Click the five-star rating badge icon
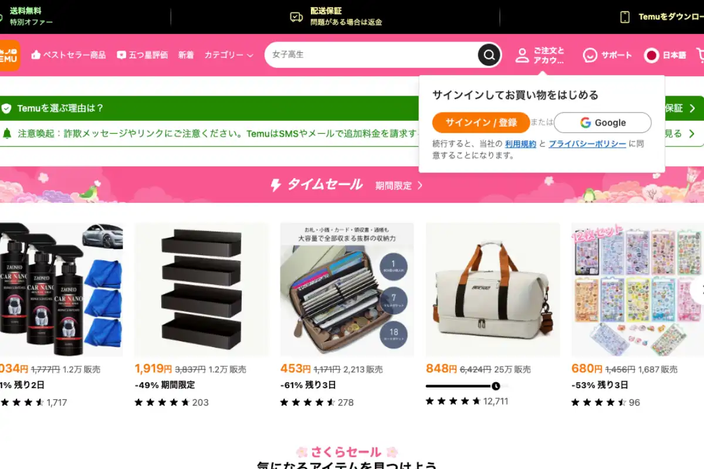This screenshot has height=469, width=704. point(121,55)
